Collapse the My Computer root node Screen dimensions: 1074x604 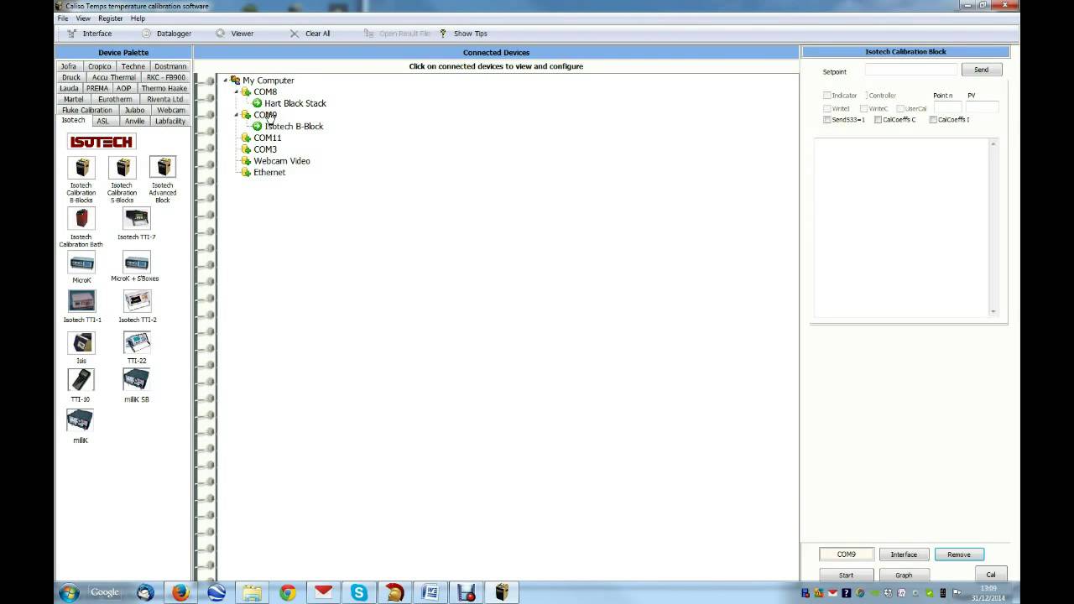[x=226, y=81]
